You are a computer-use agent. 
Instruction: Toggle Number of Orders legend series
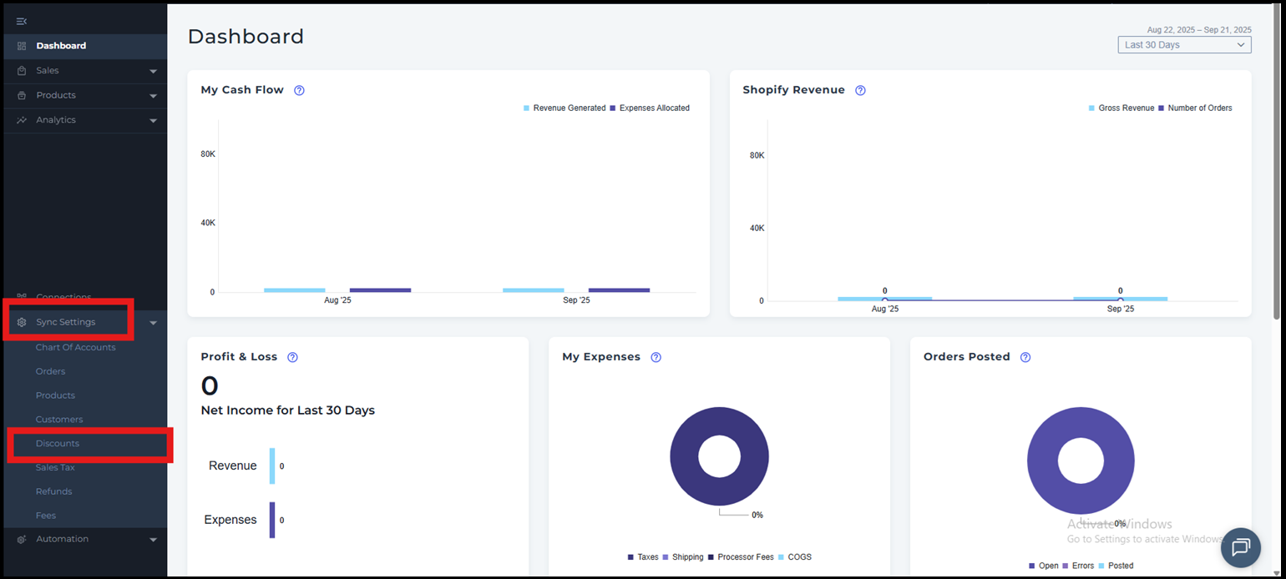tap(1199, 108)
